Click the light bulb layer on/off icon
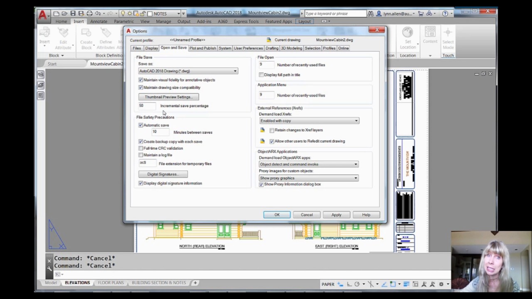This screenshot has height=299, width=532. tap(123, 13)
